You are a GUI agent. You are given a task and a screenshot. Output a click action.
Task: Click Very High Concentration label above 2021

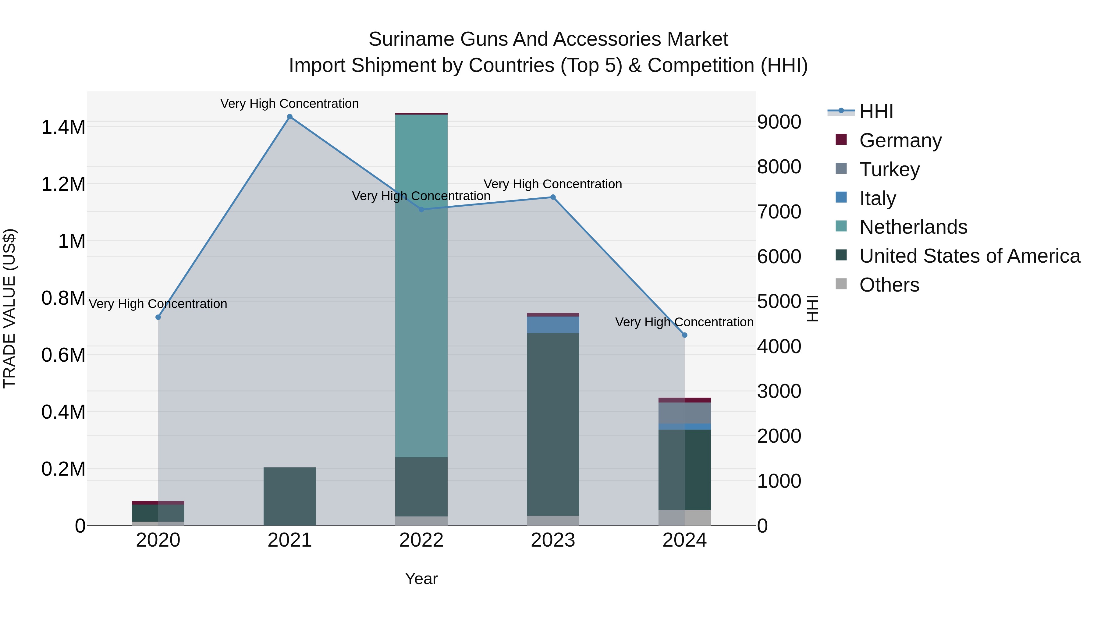click(289, 104)
